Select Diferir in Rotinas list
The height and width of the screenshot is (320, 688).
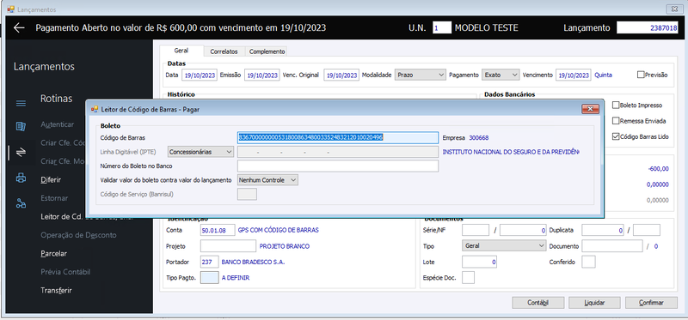tap(51, 179)
